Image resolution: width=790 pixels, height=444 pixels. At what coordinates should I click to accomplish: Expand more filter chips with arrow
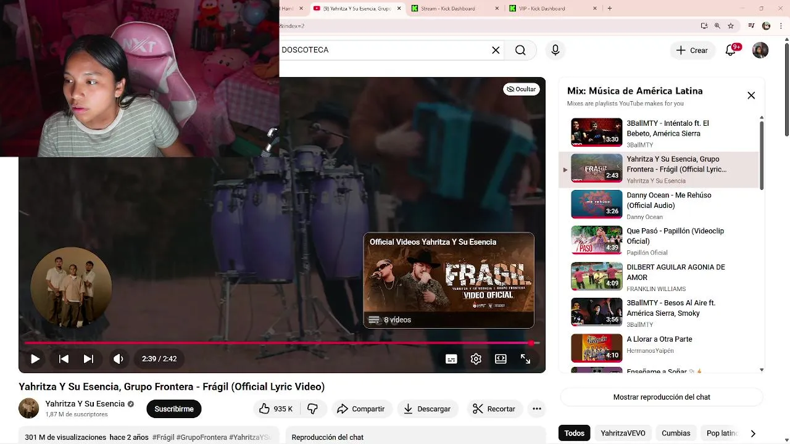(x=753, y=434)
